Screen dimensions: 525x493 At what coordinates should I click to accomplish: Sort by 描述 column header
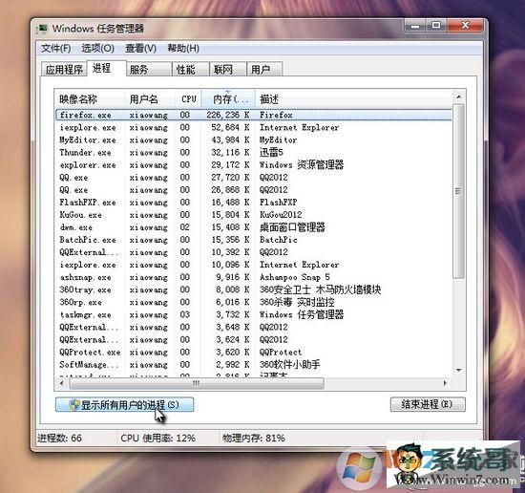354,98
